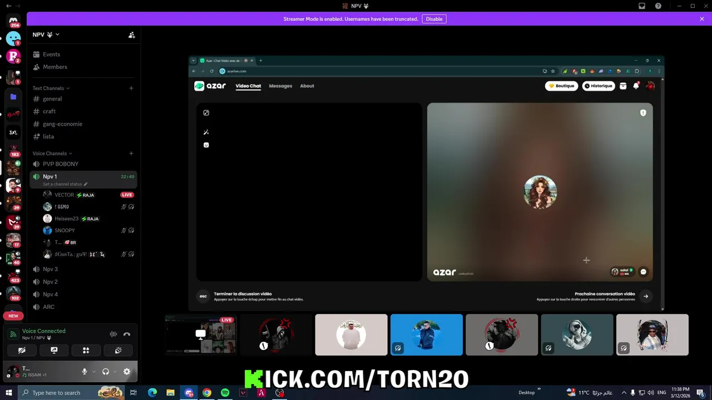Click the invite people icon beside NPV
Screen dimensions: 712x400
(132, 35)
